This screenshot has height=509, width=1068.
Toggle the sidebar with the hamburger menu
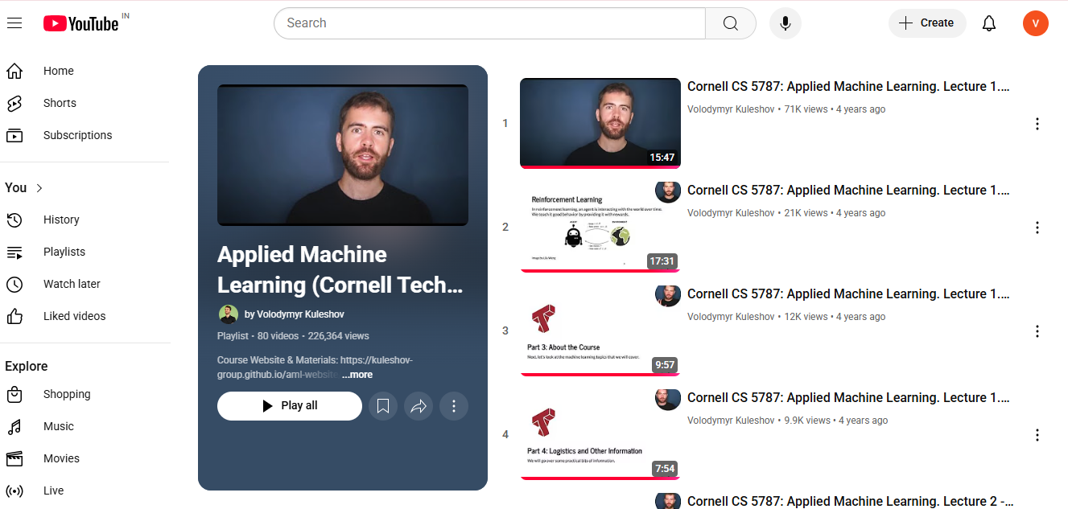14,23
